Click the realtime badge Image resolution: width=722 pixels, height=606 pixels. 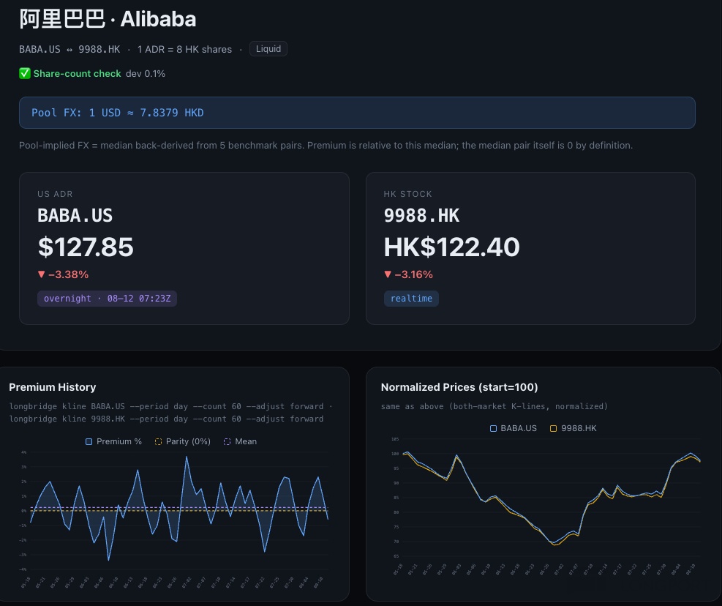[411, 298]
